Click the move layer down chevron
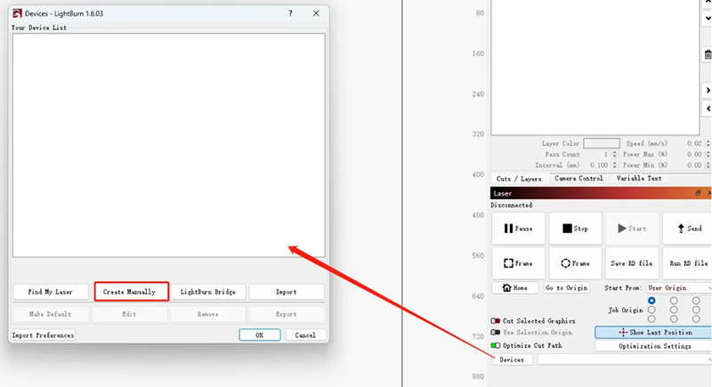Image resolution: width=712 pixels, height=387 pixels. pos(708,19)
